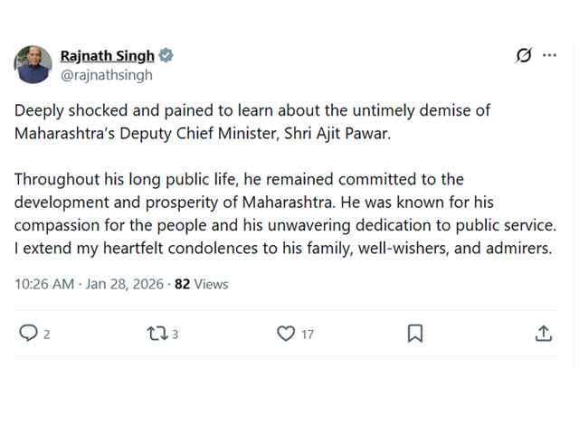
Task: Click the repost count number 3
Action: pos(176,335)
